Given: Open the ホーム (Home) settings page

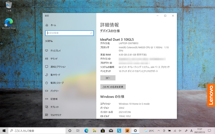Looking at the screenshot, I should coord(51,25).
